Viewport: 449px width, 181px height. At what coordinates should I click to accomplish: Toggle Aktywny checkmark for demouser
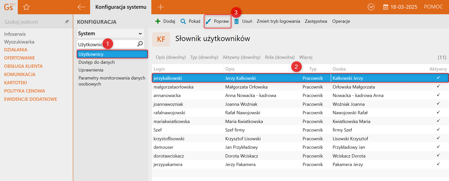coord(438,147)
